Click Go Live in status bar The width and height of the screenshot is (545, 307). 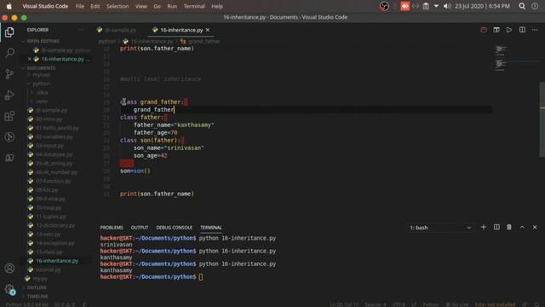pos(456,304)
